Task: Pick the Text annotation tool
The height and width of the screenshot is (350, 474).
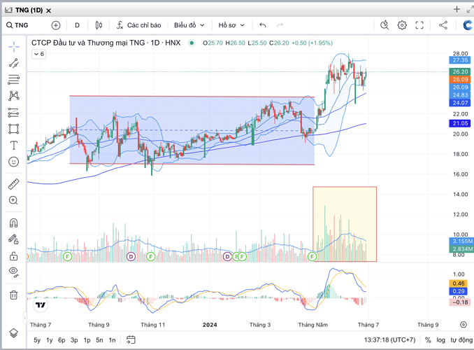Action: [13, 146]
